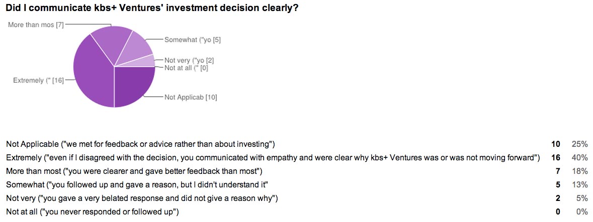Click the 'Not at all' table row text
This screenshot has width=593, height=222.
point(92,212)
